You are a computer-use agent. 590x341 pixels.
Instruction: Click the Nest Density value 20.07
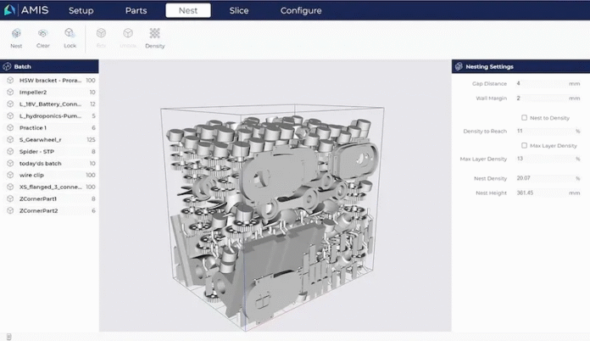click(x=524, y=178)
